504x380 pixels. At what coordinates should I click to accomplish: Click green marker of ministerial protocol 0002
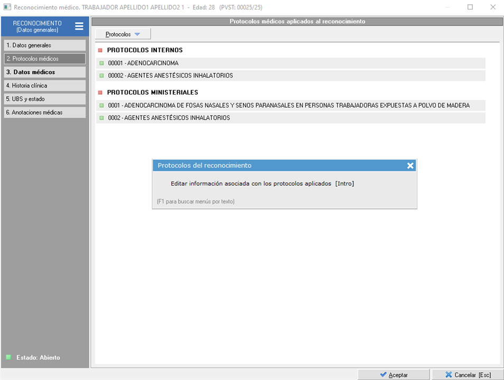tap(102, 118)
